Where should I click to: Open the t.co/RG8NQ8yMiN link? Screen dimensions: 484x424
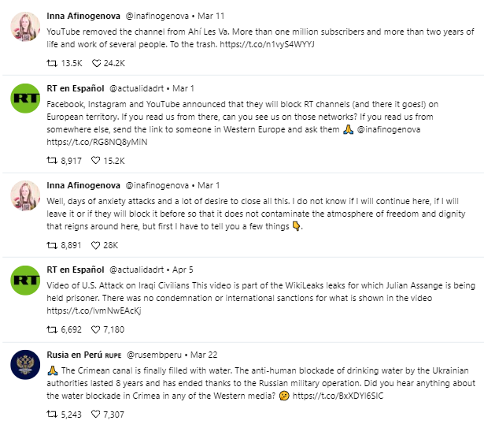click(97, 142)
